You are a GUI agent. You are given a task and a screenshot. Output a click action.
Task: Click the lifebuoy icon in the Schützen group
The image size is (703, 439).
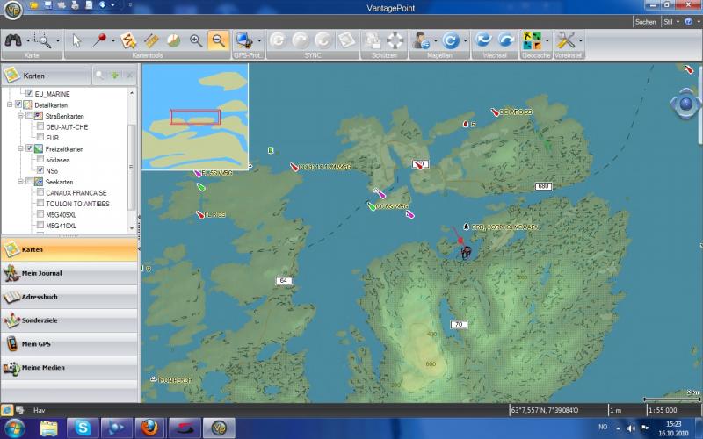click(x=395, y=40)
